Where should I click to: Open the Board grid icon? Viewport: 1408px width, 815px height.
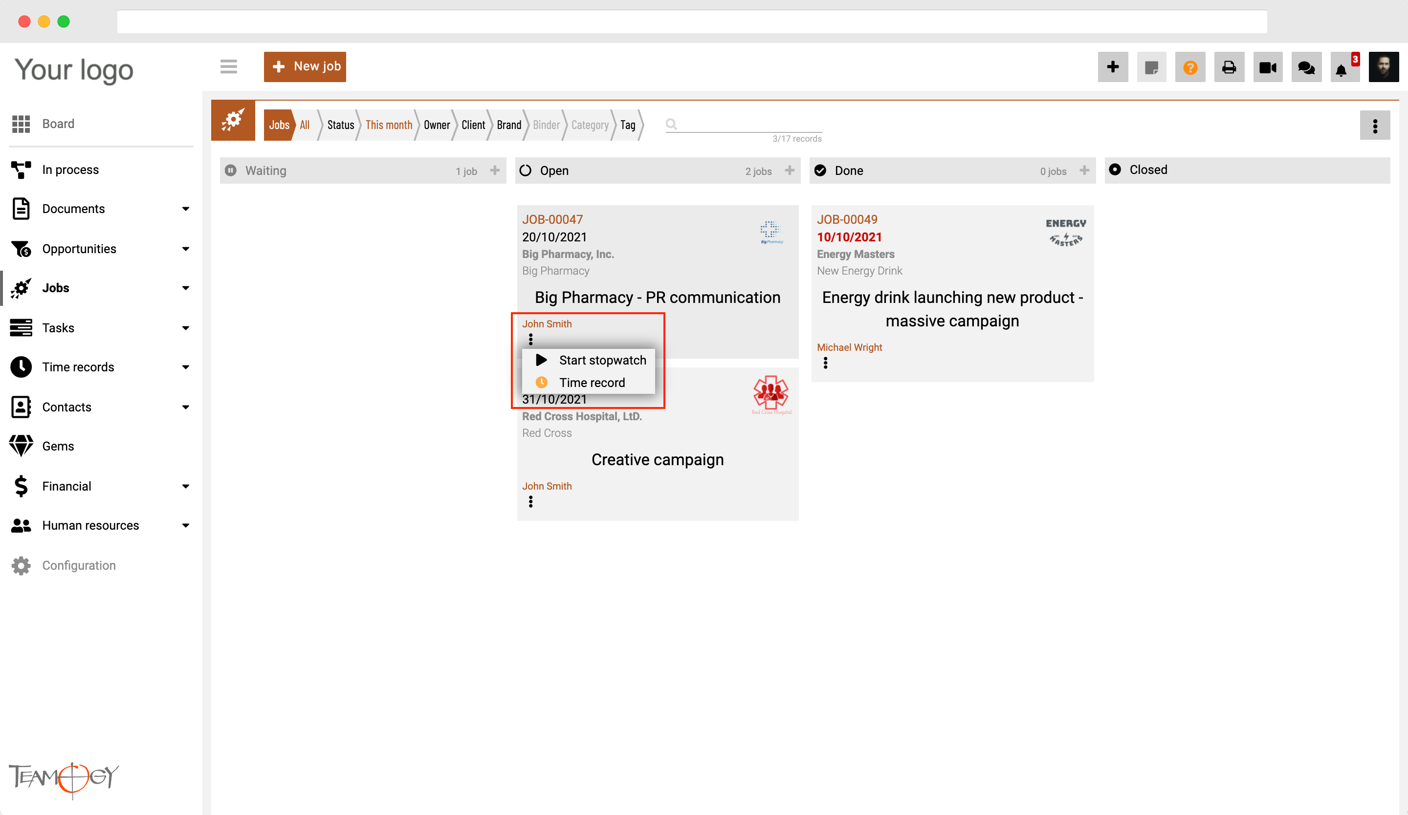pos(21,124)
